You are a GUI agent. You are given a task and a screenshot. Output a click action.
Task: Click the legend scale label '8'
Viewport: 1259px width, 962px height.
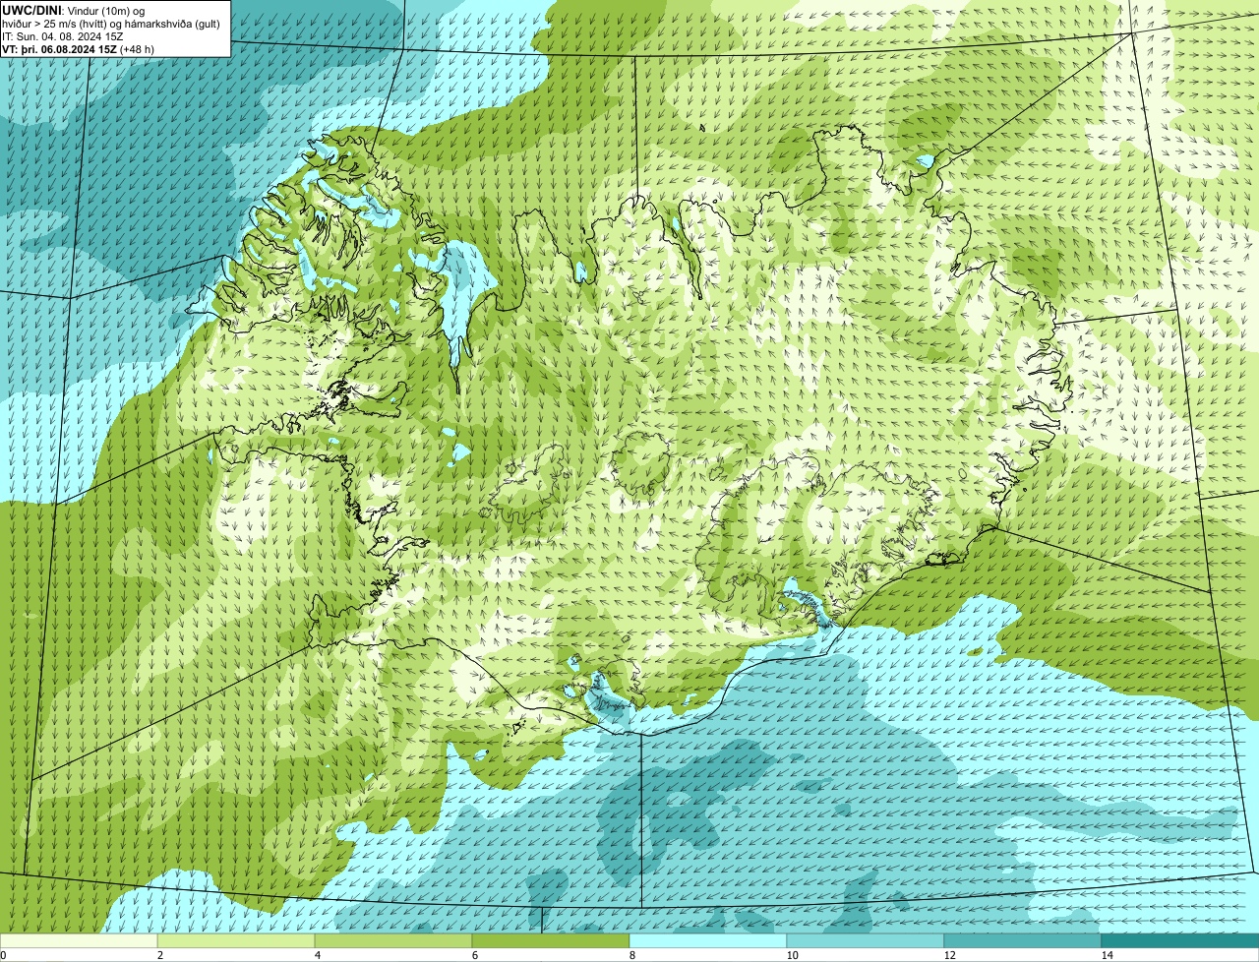pos(631,955)
